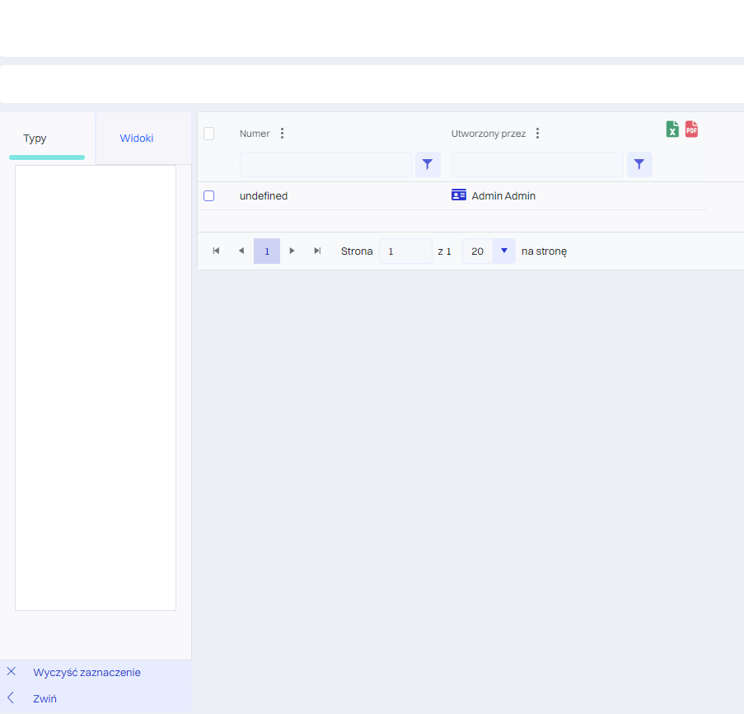Go to the last page
The image size is (744, 714).
(x=317, y=251)
